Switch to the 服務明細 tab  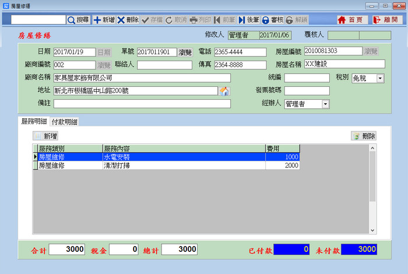pyautogui.click(x=34, y=121)
